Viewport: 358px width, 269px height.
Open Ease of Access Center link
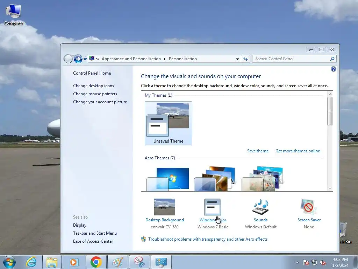tap(93, 241)
